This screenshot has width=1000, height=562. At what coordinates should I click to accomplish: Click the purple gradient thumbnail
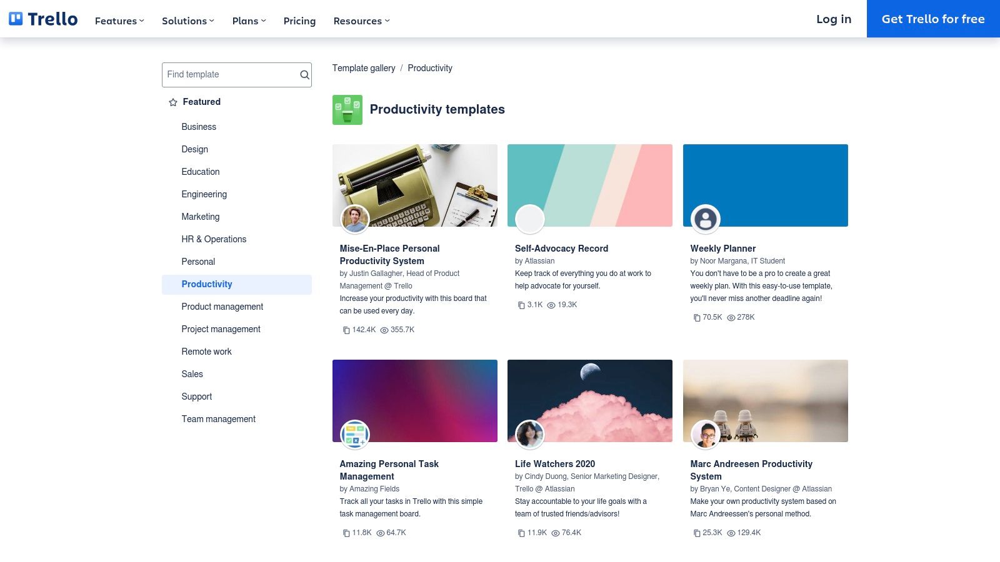point(415,401)
